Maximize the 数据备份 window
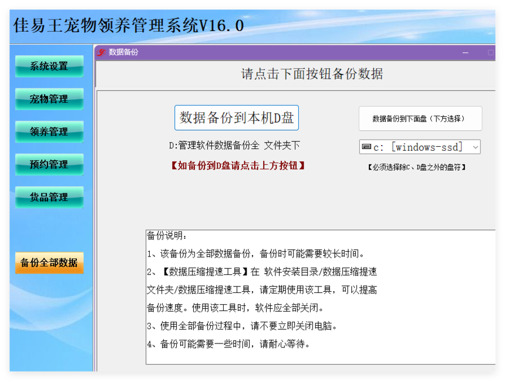Image resolution: width=505 pixels, height=381 pixels. 490,52
